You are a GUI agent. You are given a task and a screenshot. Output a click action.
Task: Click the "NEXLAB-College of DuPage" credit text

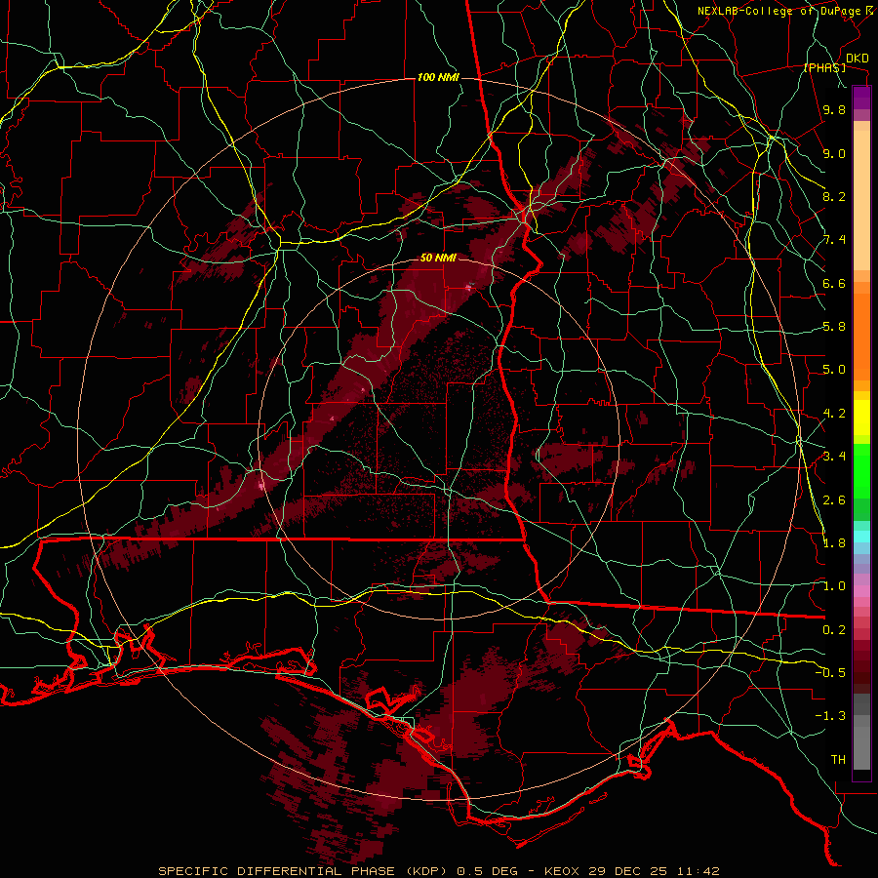click(x=780, y=11)
